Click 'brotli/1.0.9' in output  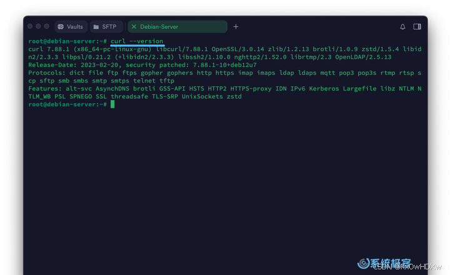pyautogui.click(x=335, y=49)
